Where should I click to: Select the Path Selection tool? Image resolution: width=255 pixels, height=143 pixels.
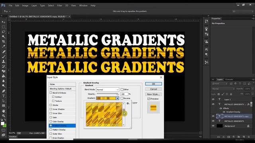point(4,100)
